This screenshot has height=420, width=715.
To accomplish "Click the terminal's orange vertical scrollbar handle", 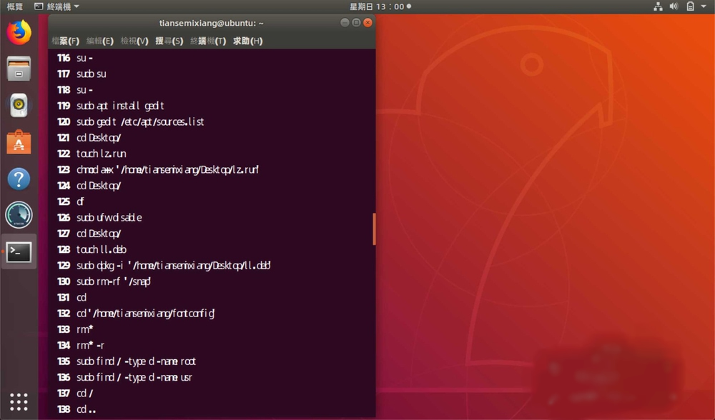I will 373,229.
